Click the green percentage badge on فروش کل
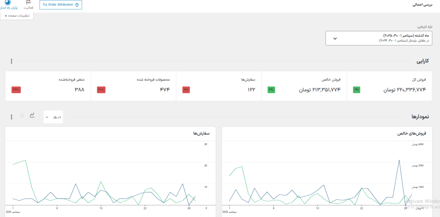440x217 pixels. coord(357,90)
